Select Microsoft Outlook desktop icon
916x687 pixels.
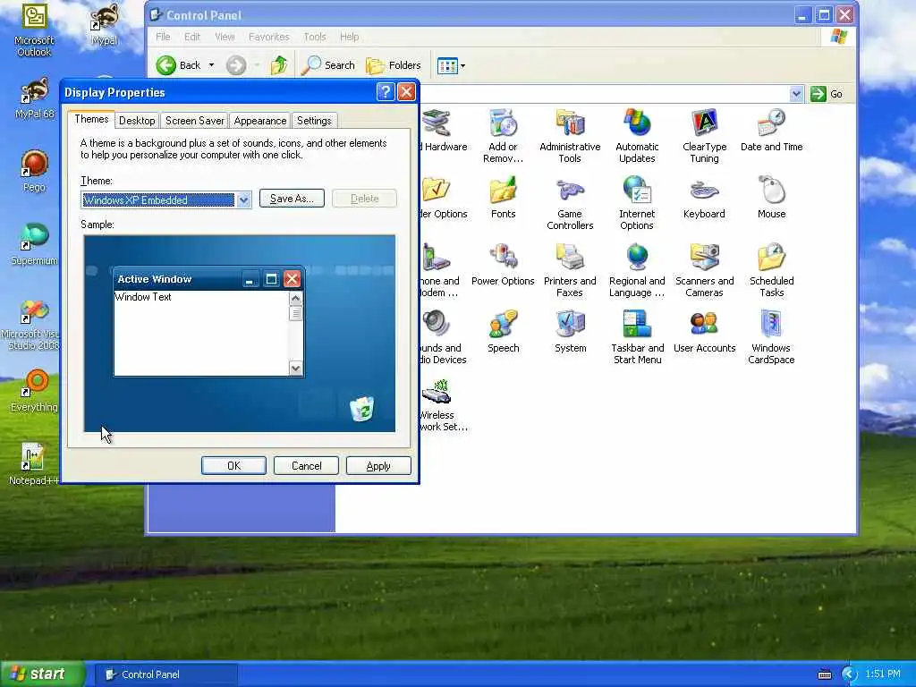coord(34,30)
